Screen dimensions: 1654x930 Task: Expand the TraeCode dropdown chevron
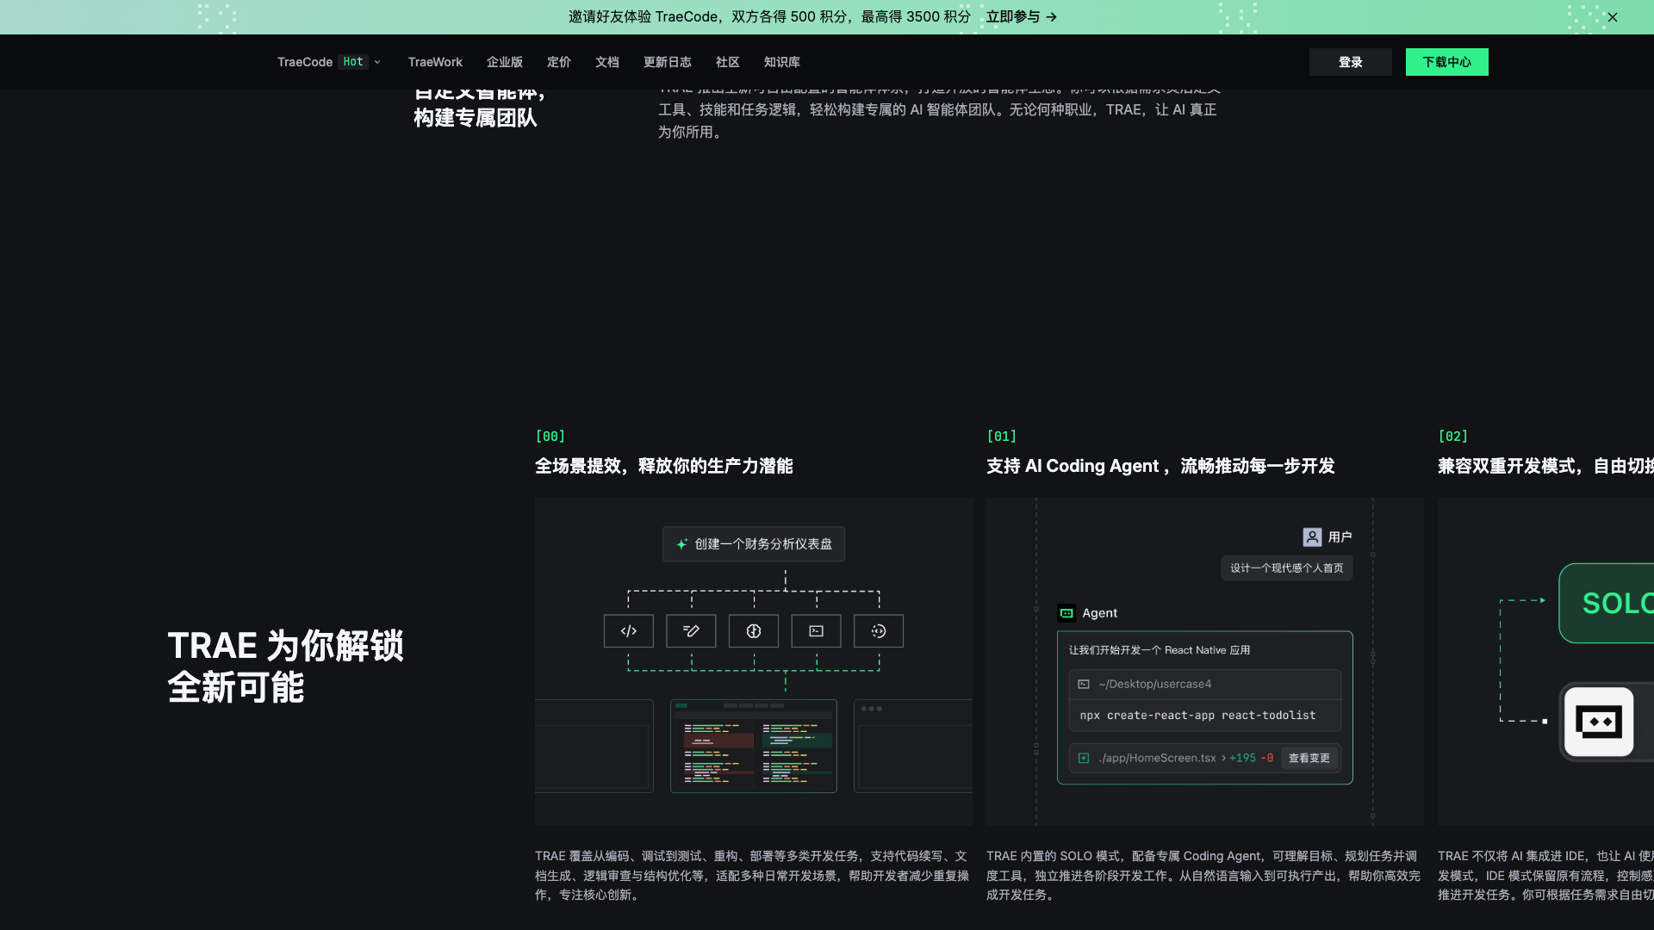377,62
